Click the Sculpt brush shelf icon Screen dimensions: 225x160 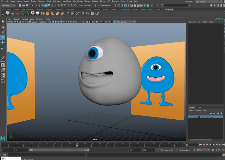click(x=97, y=13)
